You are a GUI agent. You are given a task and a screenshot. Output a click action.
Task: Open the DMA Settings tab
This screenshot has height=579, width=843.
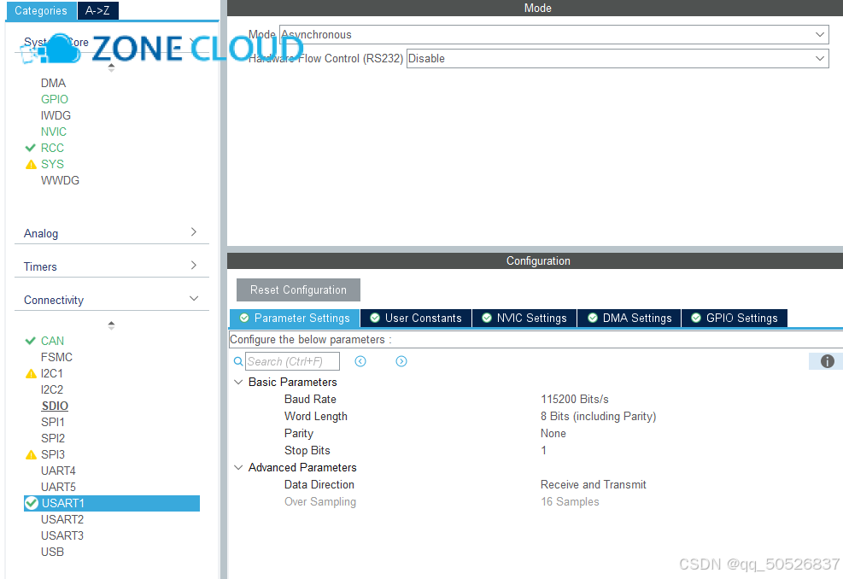pyautogui.click(x=629, y=318)
